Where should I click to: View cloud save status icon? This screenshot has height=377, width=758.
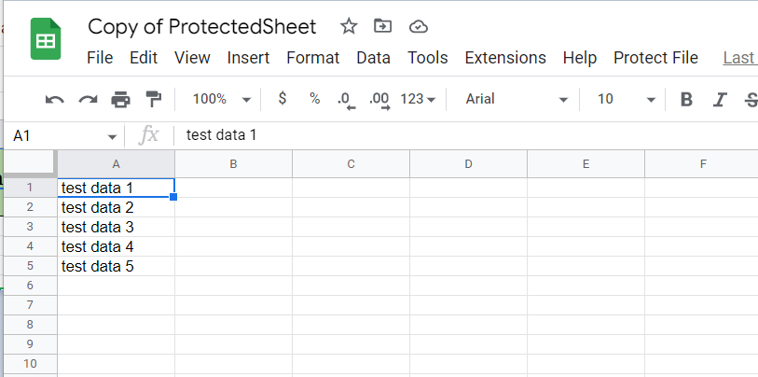[x=419, y=26]
